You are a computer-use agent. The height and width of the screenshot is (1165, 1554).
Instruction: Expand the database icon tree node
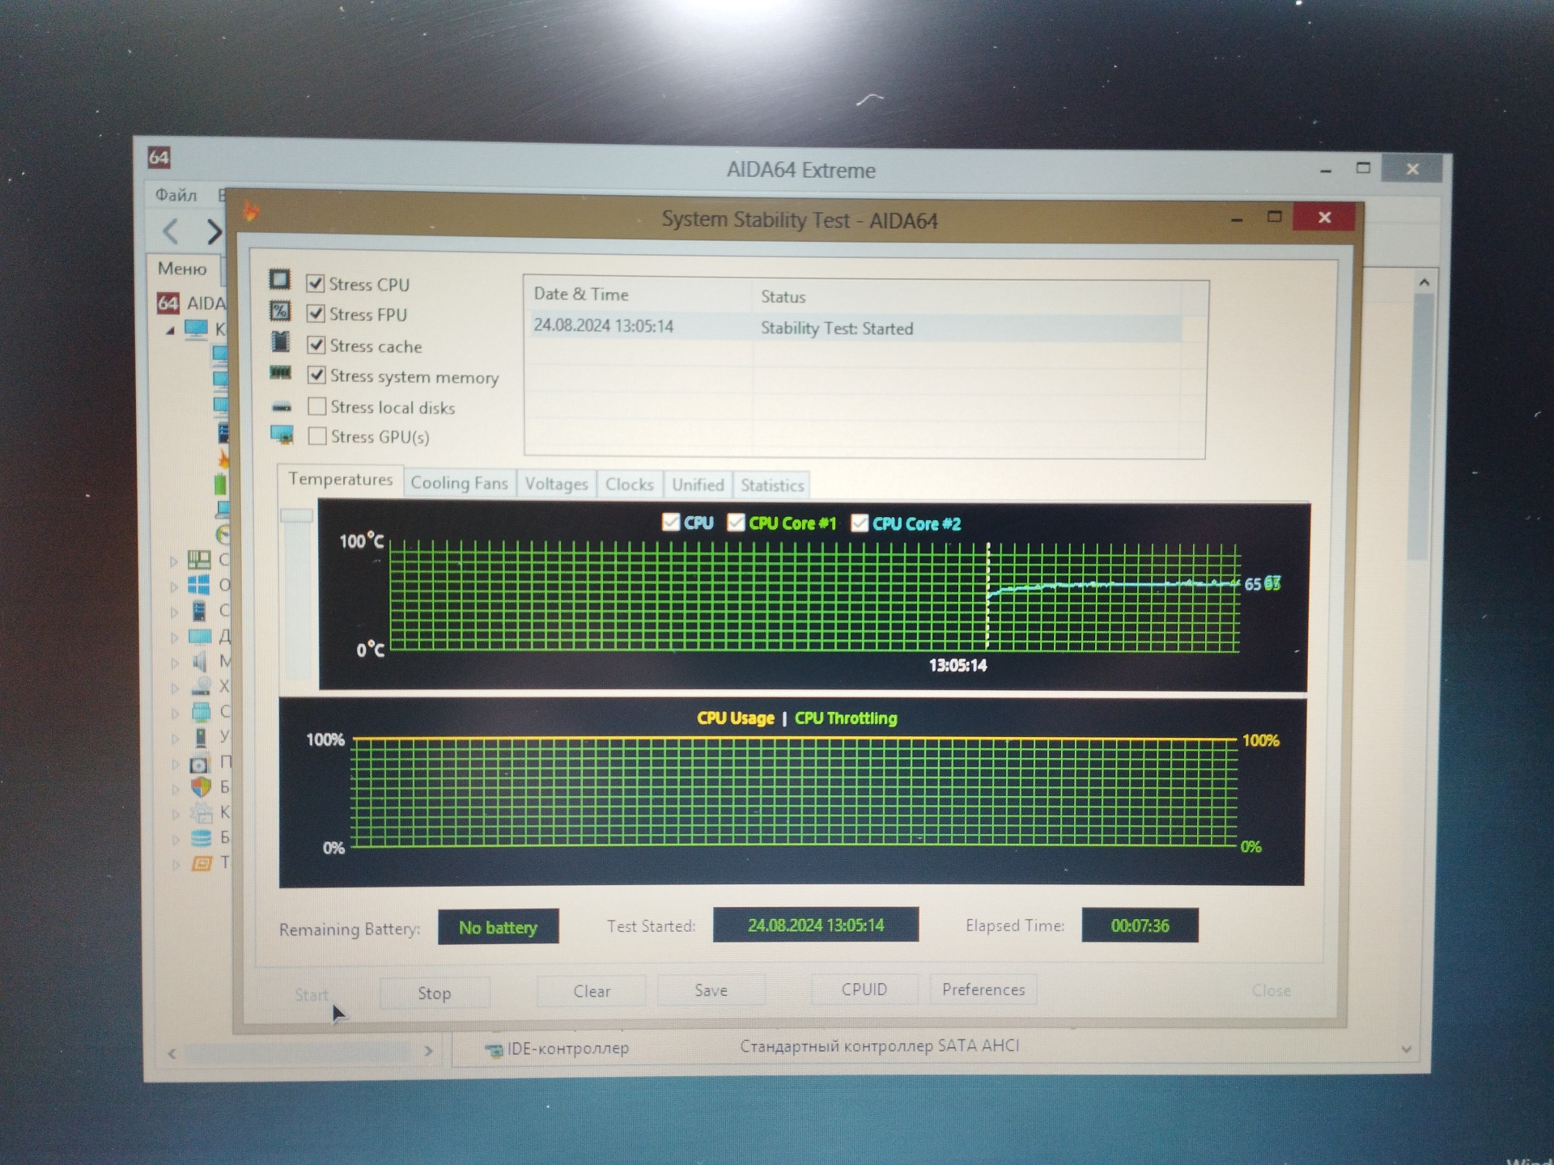176,839
